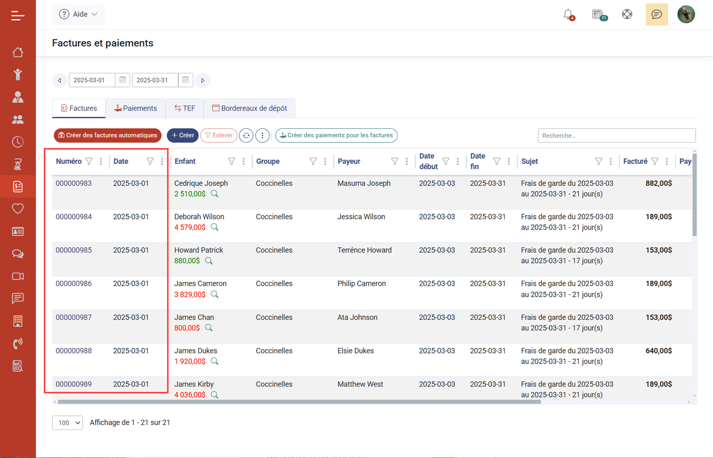Image resolution: width=713 pixels, height=458 pixels.
Task: Expand the Aide help dropdown
Action: pos(78,14)
